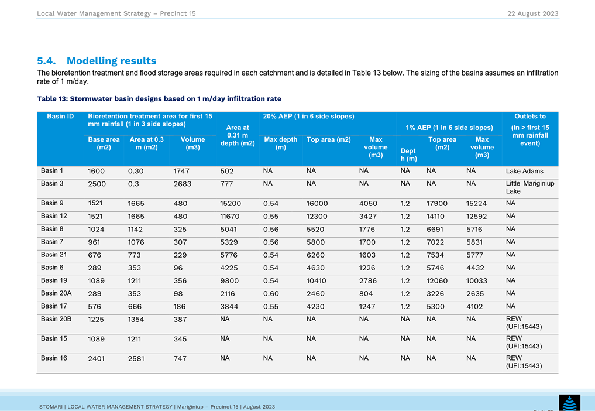Image resolution: width=595 pixels, height=411 pixels.
Task: Click the 'REW (UFI:15443)' outlet in Basin 16 row
Action: click(x=524, y=362)
